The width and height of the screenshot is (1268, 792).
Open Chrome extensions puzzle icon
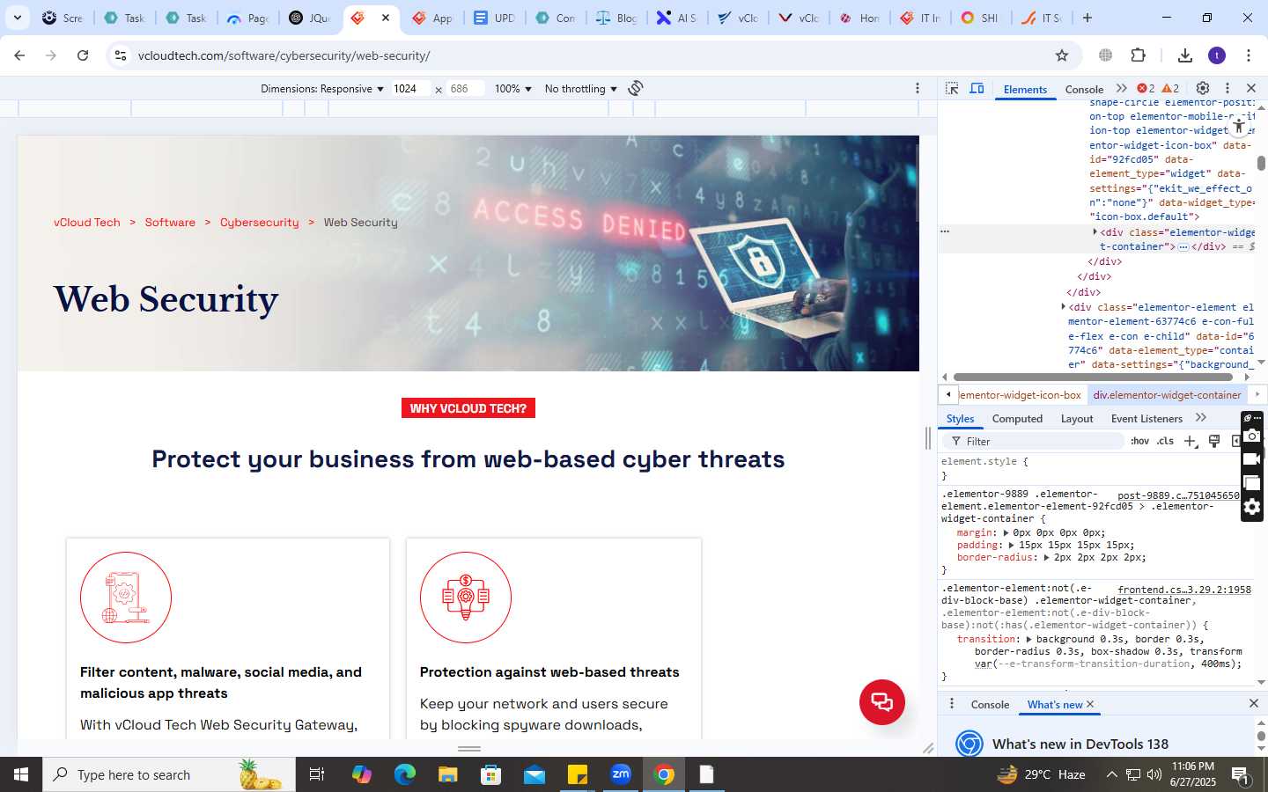[1139, 55]
